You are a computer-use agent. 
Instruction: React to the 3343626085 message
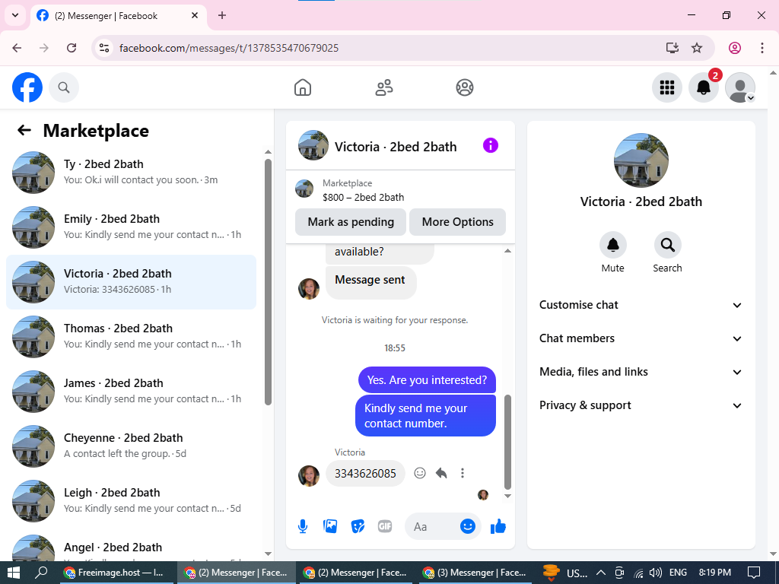(x=420, y=473)
